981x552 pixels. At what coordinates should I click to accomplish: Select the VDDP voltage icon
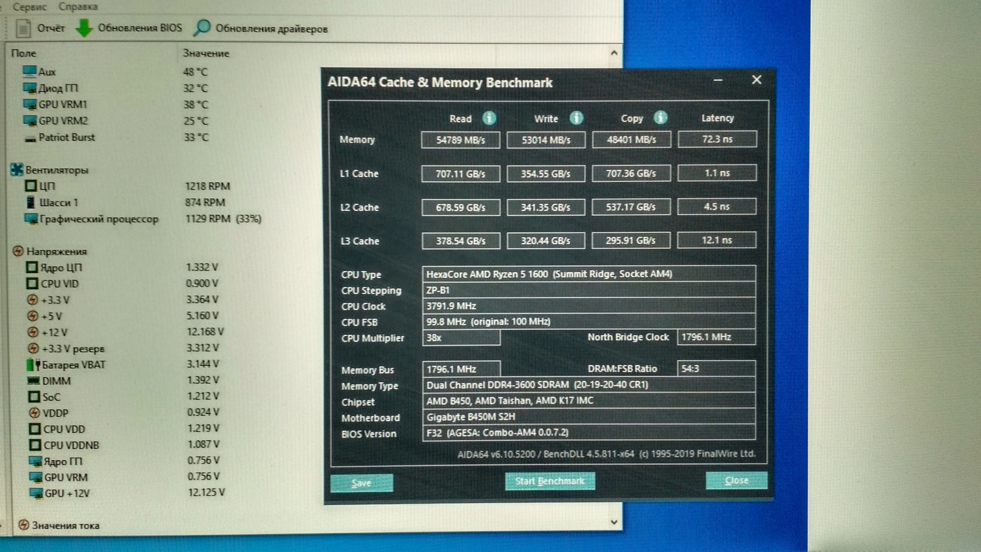click(x=34, y=413)
